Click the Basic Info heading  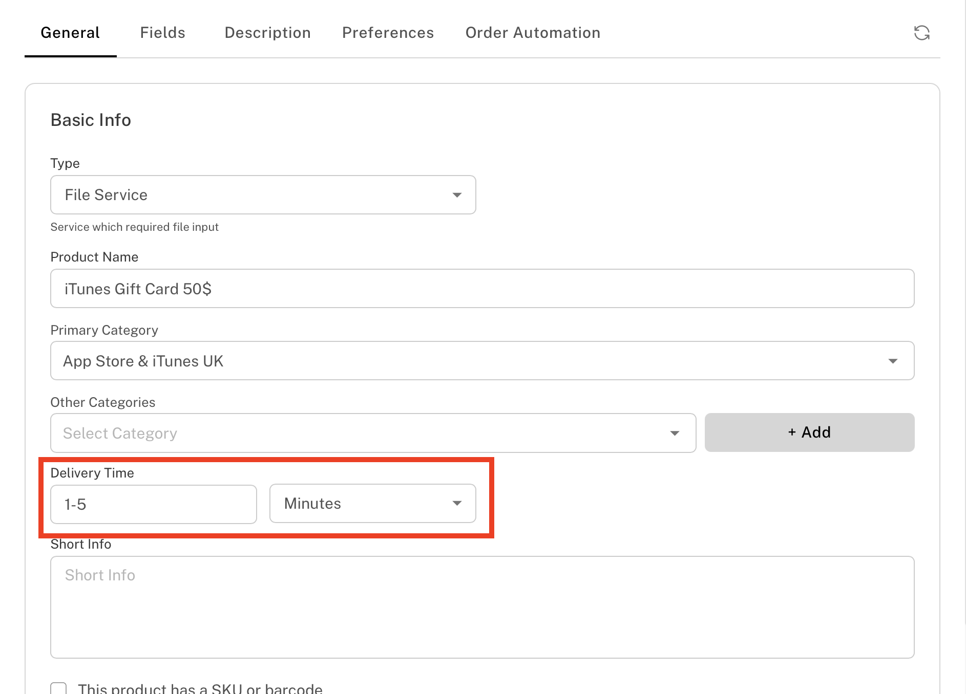coord(91,120)
